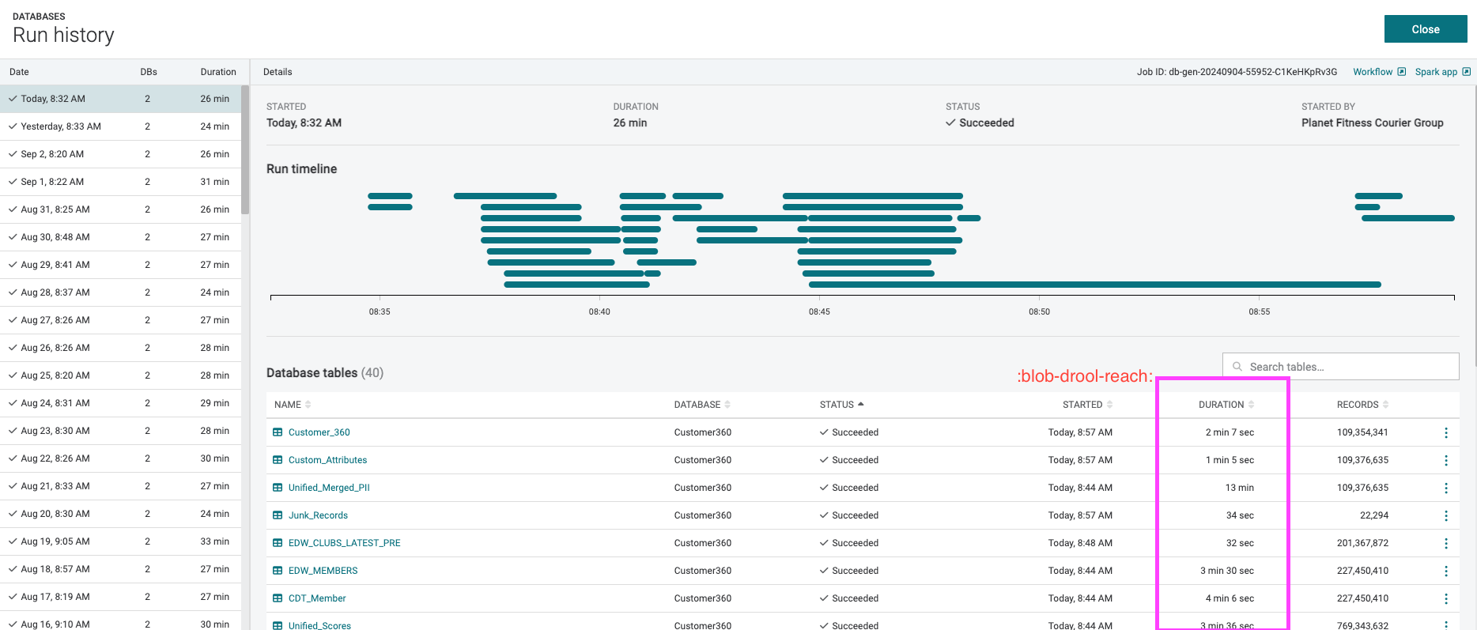The image size is (1477, 630).
Task: Select the Aug 27, 8:26 AM run
Action: pos(120,320)
